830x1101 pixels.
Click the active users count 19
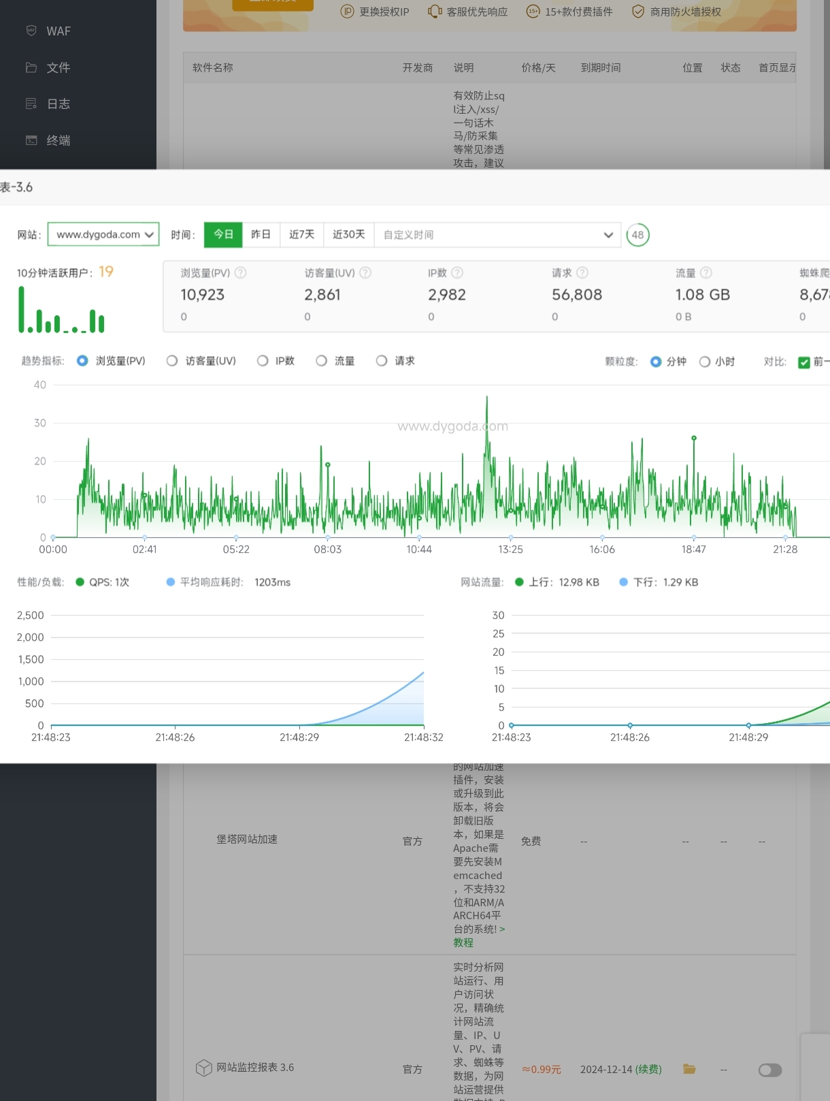point(106,272)
